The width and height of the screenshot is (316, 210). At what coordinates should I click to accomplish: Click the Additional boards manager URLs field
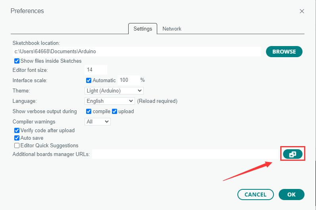(186, 154)
